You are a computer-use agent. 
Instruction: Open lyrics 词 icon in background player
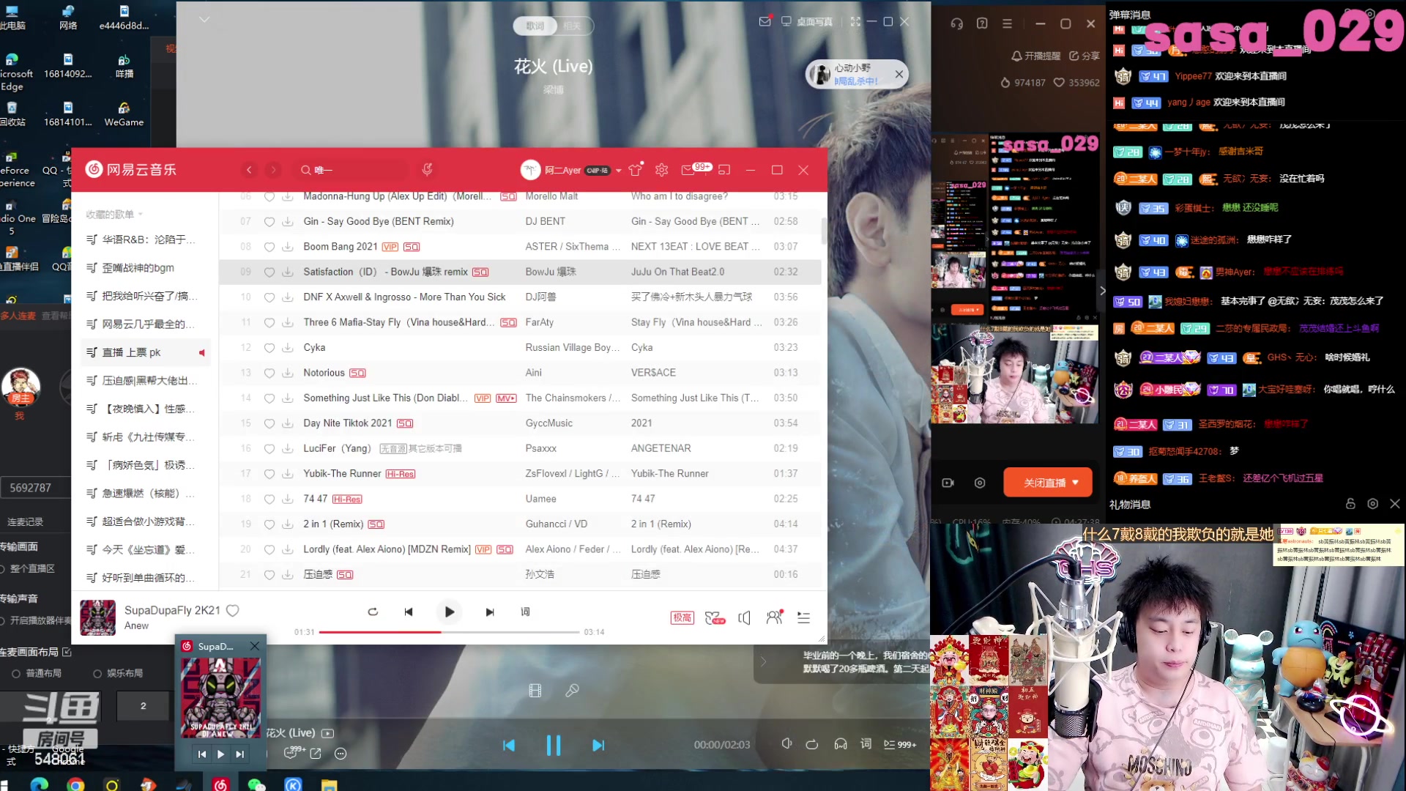coord(866,744)
